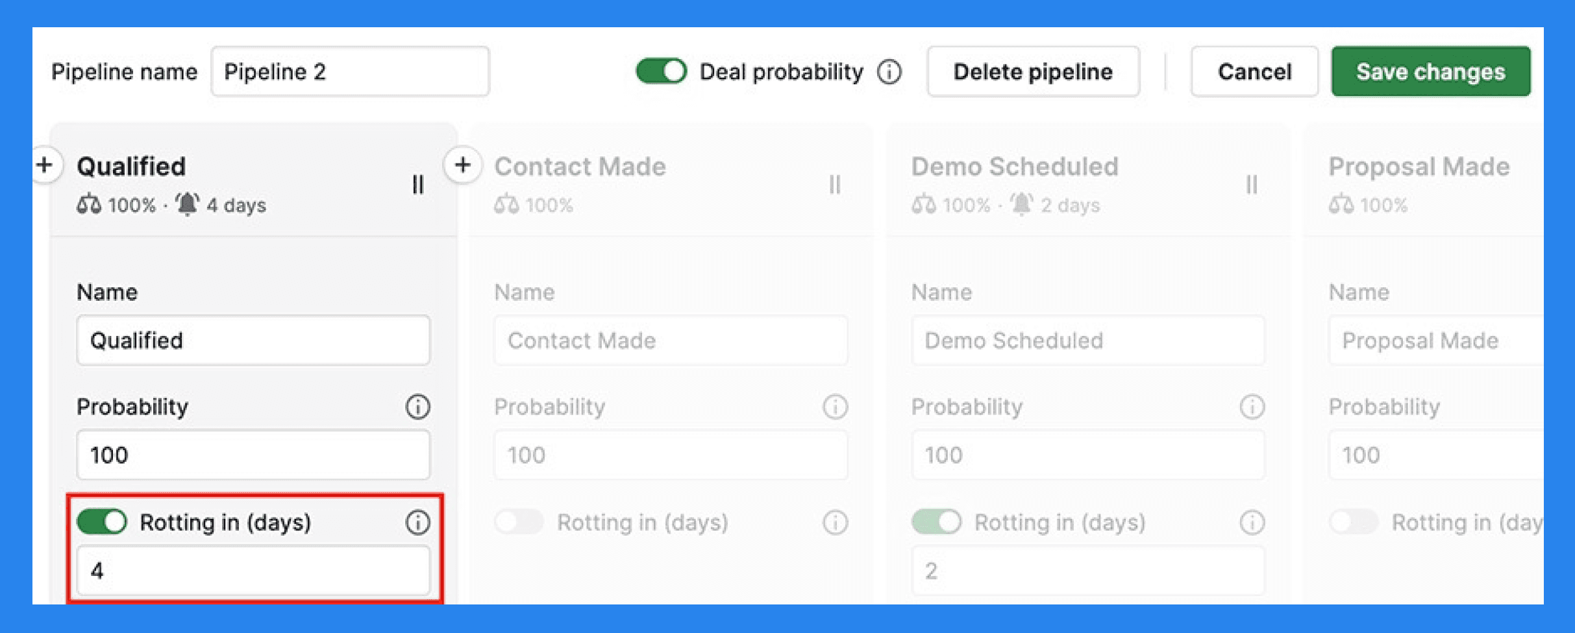Viewport: 1575px width, 633px height.
Task: Click the '4 days' text under Qualified
Action: point(236,206)
